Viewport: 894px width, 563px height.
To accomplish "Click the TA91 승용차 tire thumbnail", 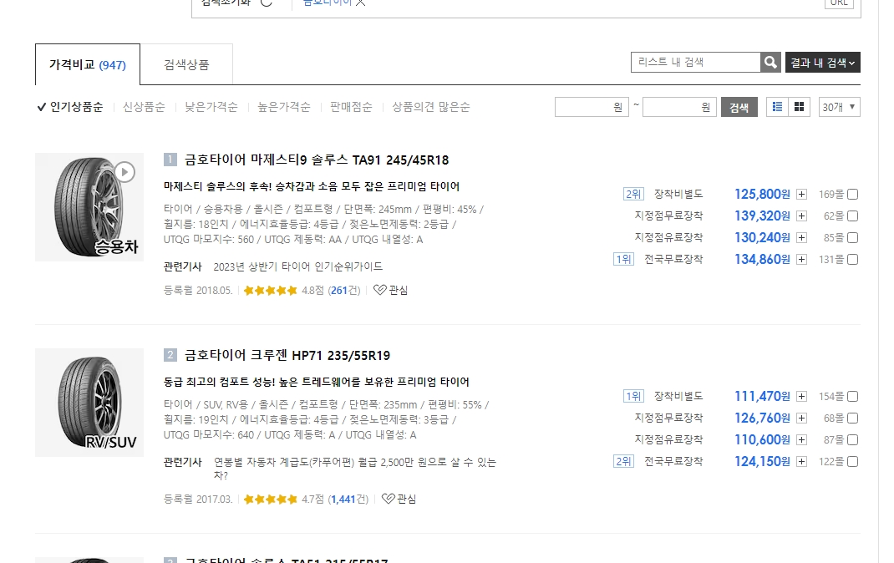I will pyautogui.click(x=89, y=207).
